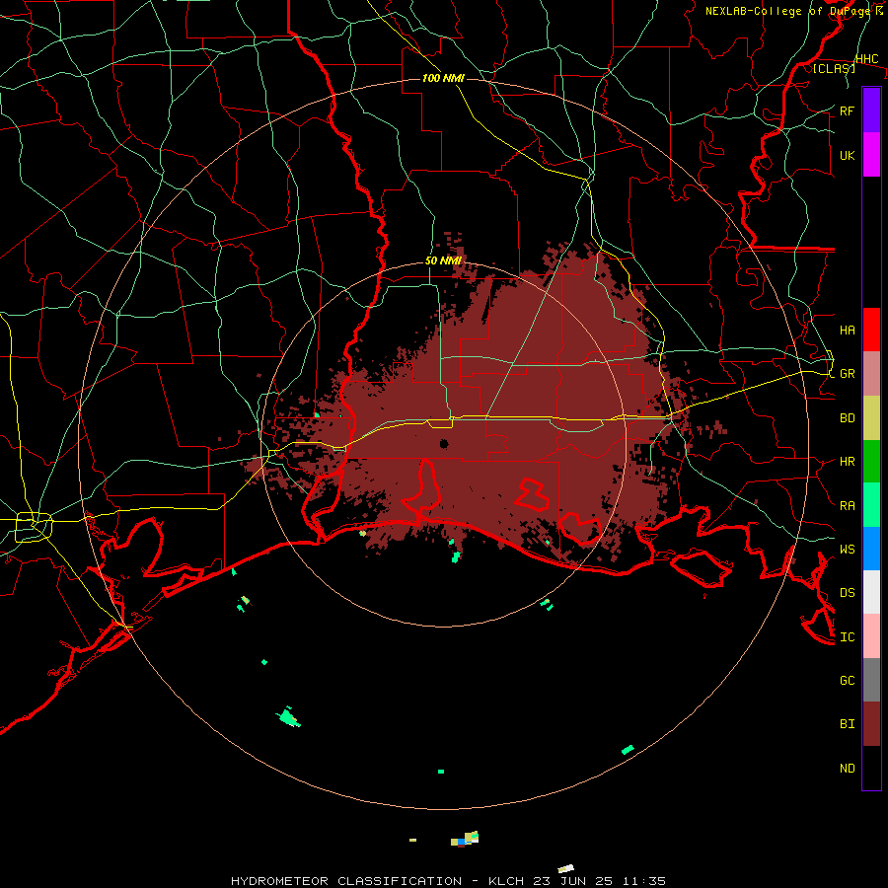Click the "BI" legend label

pos(848,724)
